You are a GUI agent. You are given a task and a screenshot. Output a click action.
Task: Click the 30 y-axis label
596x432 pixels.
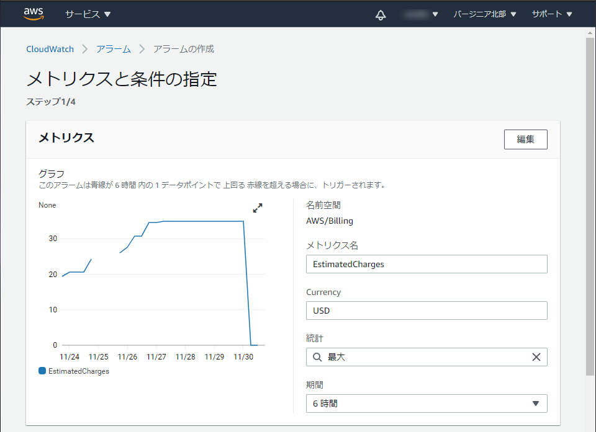point(53,239)
